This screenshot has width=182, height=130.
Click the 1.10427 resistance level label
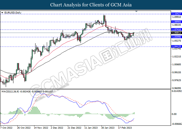click(177, 14)
